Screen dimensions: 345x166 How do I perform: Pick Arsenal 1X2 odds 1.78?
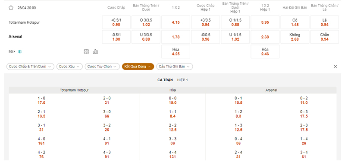[x=176, y=37]
